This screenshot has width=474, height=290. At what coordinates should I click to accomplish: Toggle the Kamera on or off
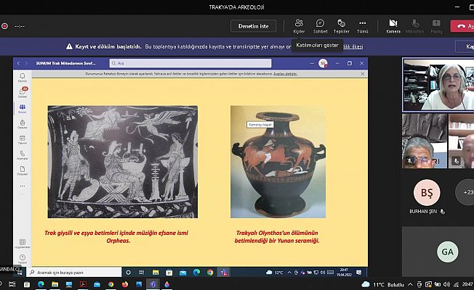tap(393, 25)
